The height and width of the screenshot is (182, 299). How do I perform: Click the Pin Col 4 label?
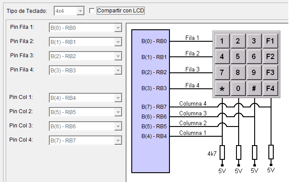pos(21,140)
